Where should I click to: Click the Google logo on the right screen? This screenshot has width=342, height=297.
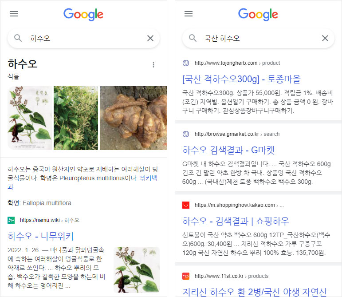(x=258, y=14)
